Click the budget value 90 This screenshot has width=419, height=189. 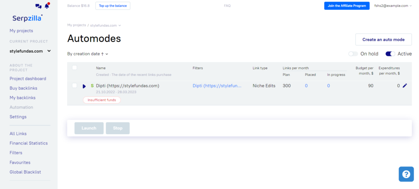point(371,86)
